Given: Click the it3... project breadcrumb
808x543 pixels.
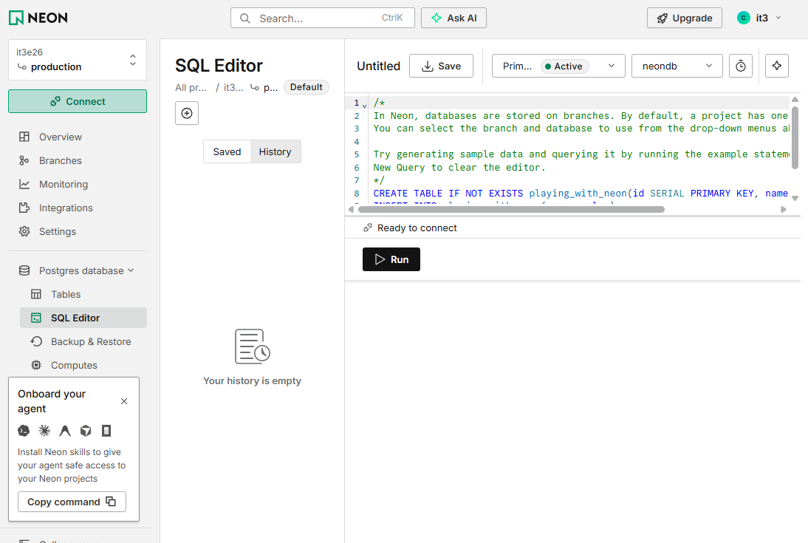Looking at the screenshot, I should click(233, 87).
